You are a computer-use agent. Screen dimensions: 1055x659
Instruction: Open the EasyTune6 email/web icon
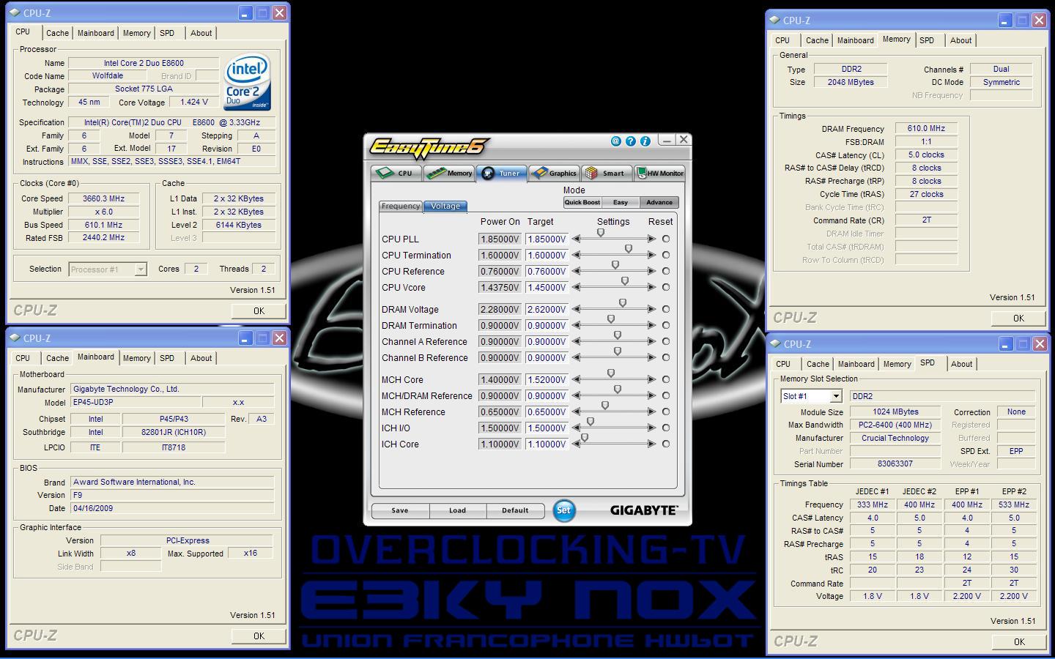tap(616, 141)
